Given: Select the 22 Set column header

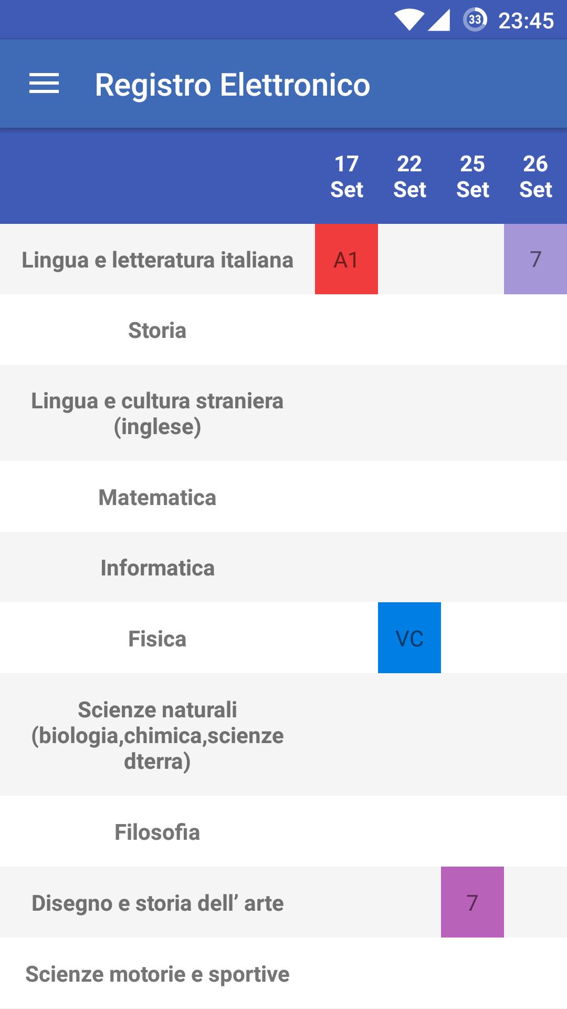Looking at the screenshot, I should tap(409, 177).
